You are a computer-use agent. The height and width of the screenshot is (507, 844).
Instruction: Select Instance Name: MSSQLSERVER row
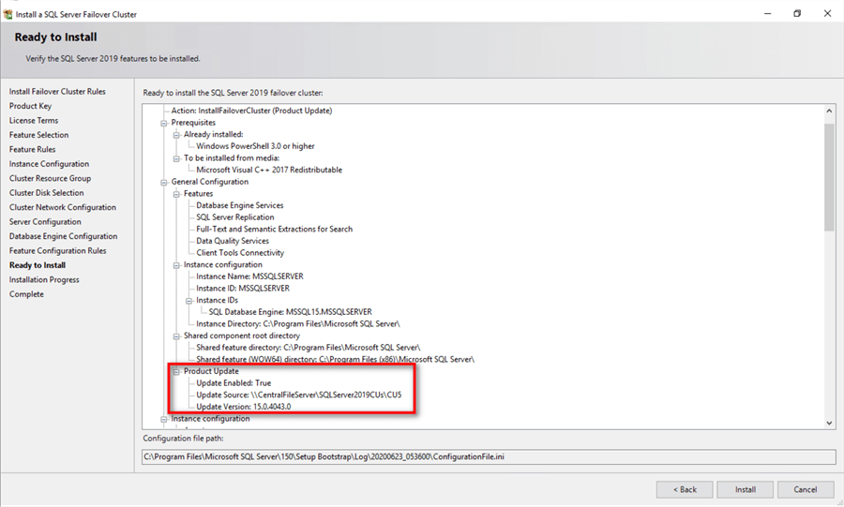[249, 276]
